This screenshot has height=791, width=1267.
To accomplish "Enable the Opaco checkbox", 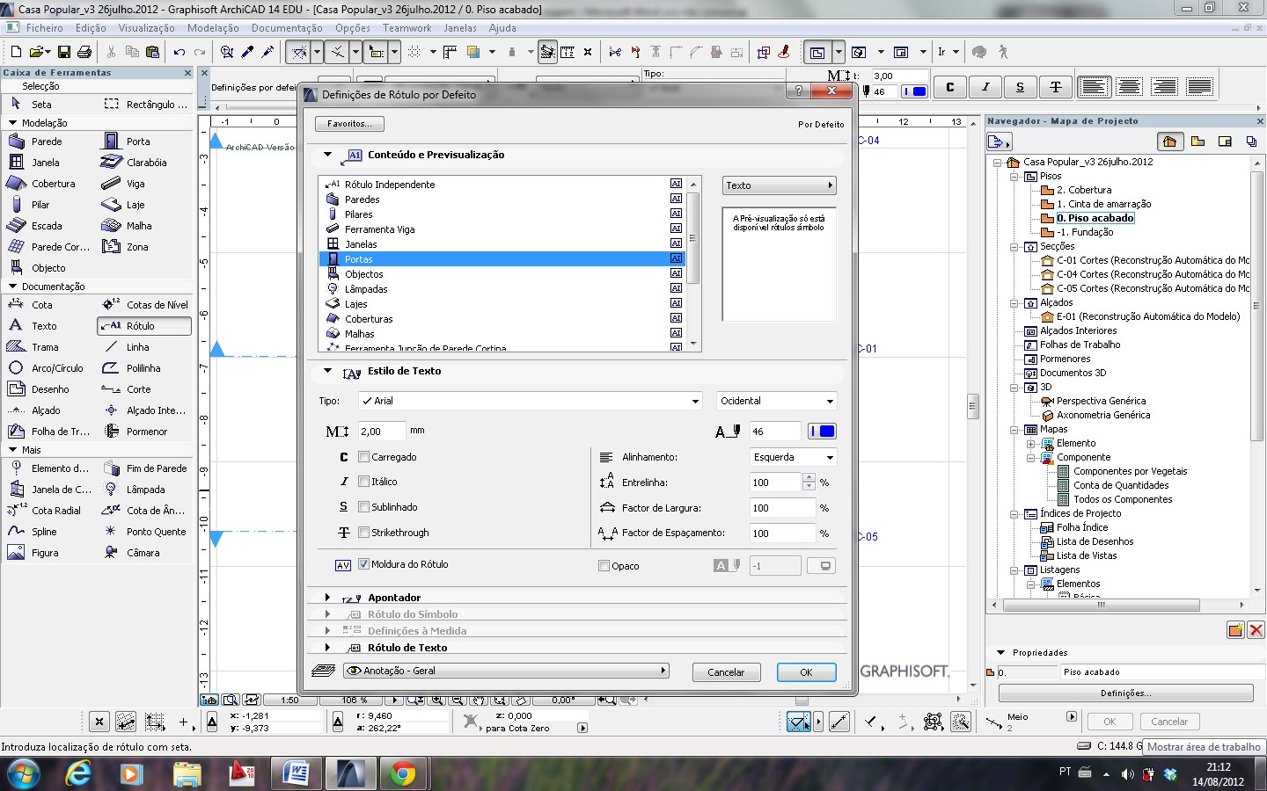I will [604, 566].
